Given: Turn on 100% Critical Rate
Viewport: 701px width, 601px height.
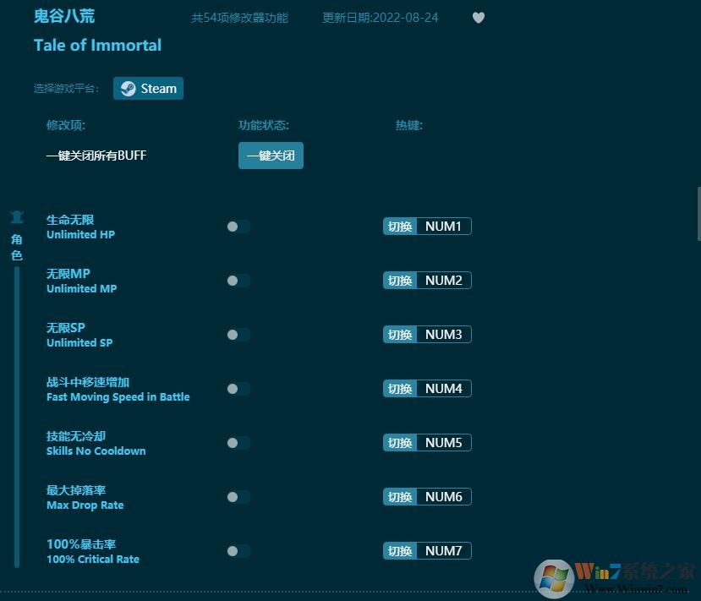Looking at the screenshot, I should click(238, 550).
